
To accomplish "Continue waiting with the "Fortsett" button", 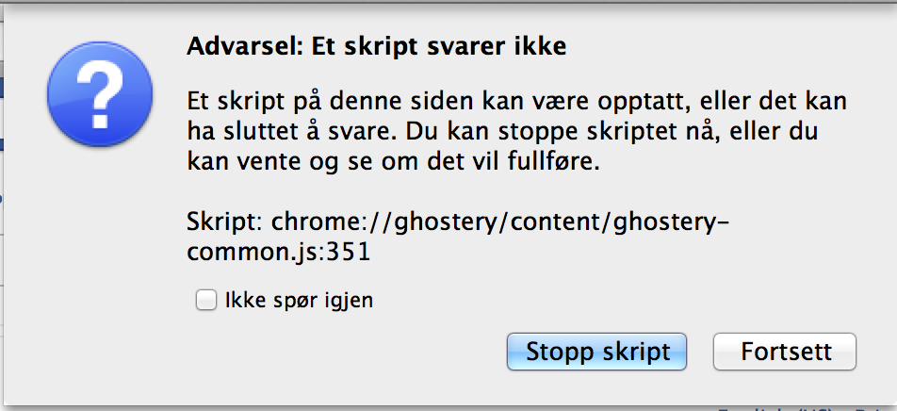I will pyautogui.click(x=785, y=352).
